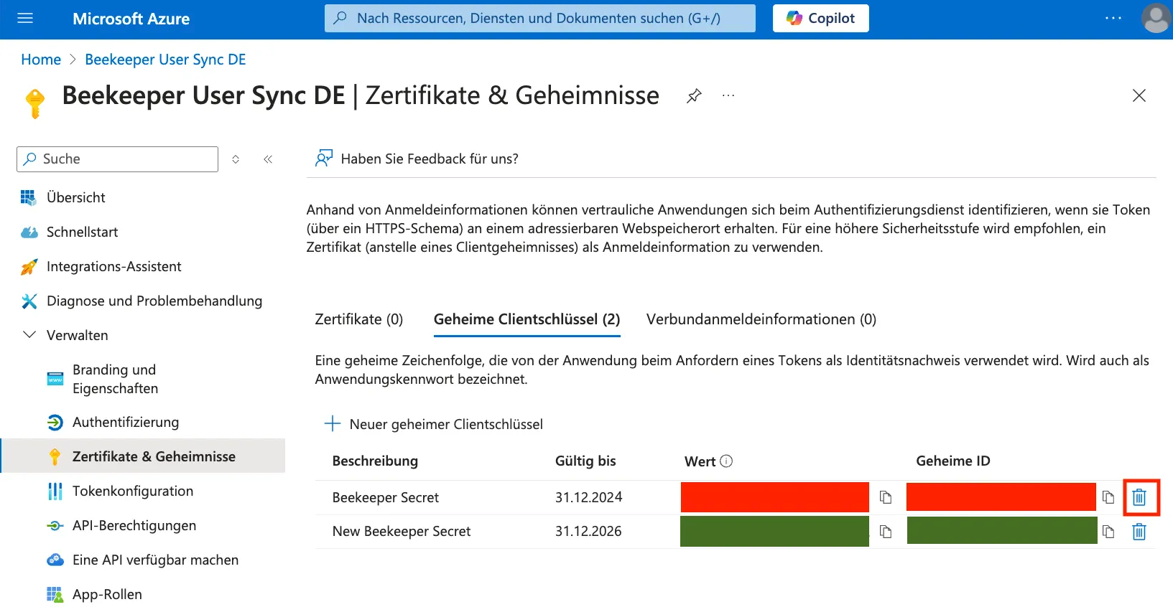1173x607 pixels.
Task: Open the Beekeeper User Sync DE breadcrumb
Action: click(x=165, y=60)
